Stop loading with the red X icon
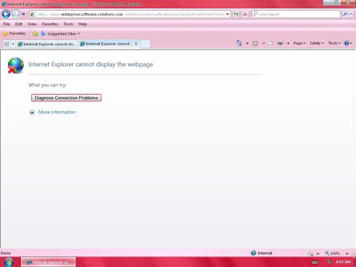The image size is (356, 267). pos(245,14)
